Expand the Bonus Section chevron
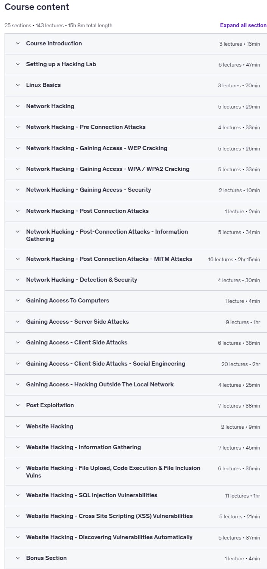 tap(17, 558)
